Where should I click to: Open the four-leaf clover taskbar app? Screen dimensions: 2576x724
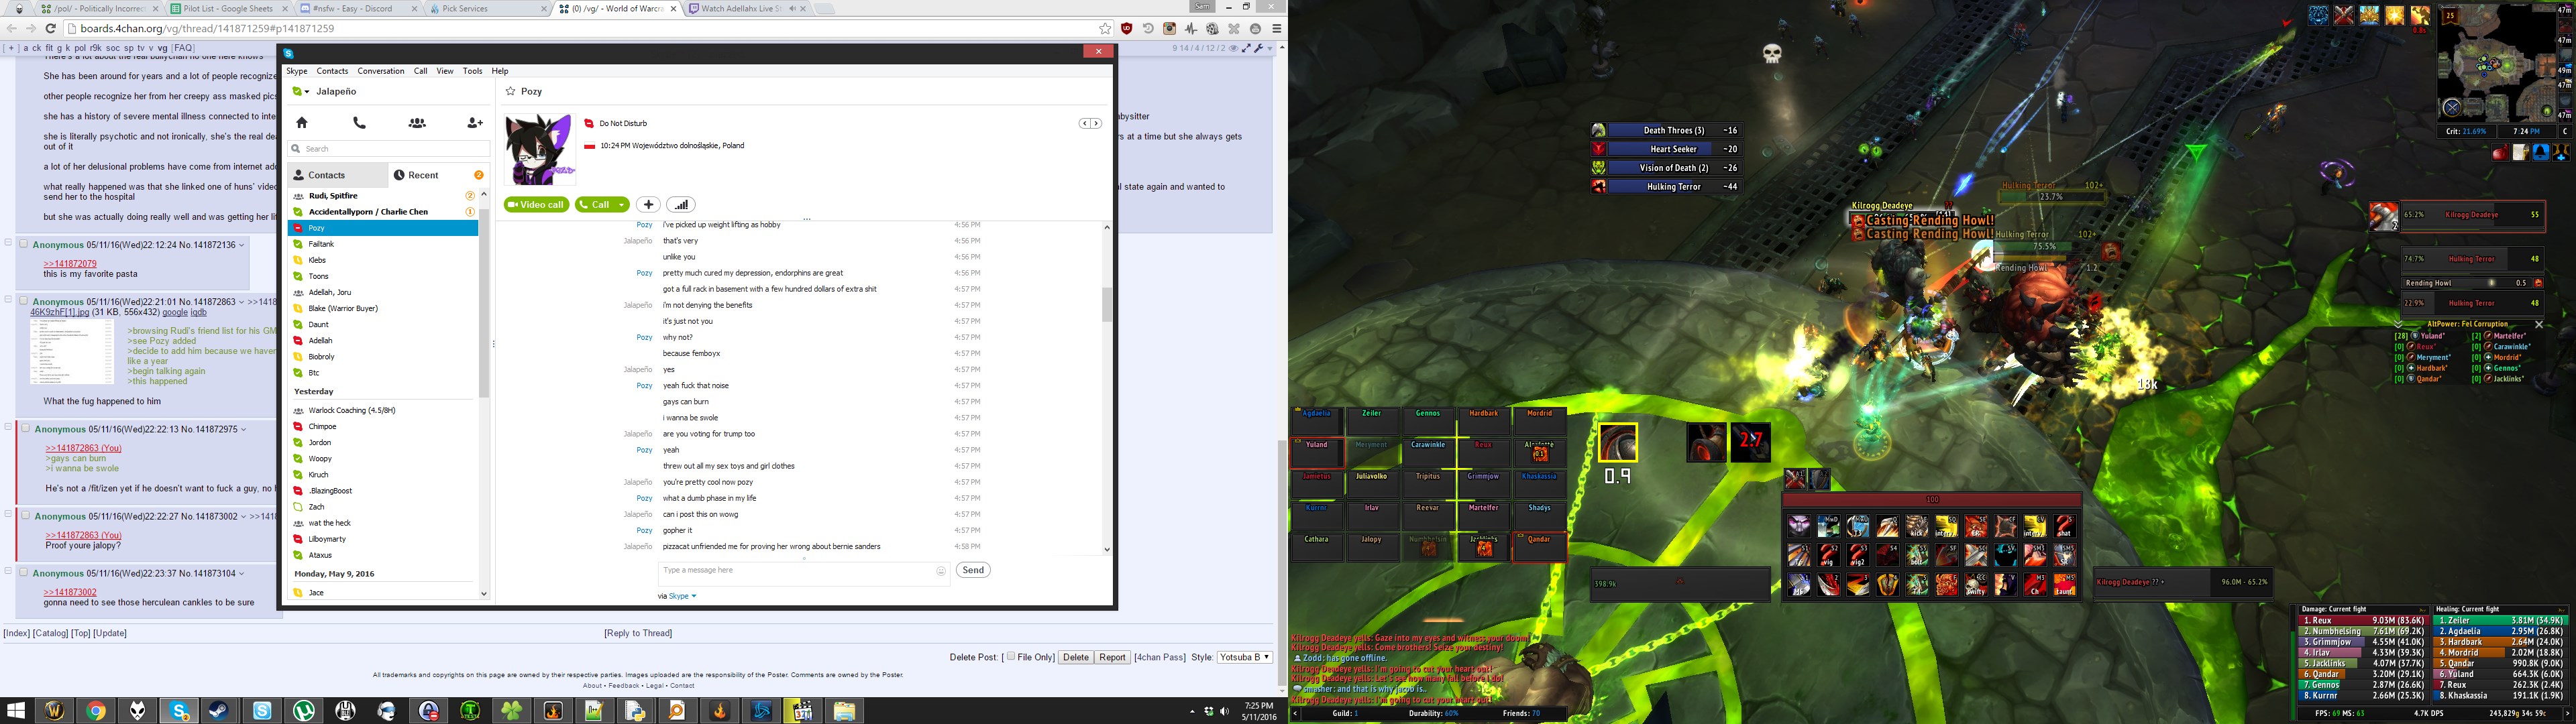512,711
